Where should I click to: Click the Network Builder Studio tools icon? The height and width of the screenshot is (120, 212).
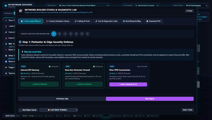[x=21, y=11]
